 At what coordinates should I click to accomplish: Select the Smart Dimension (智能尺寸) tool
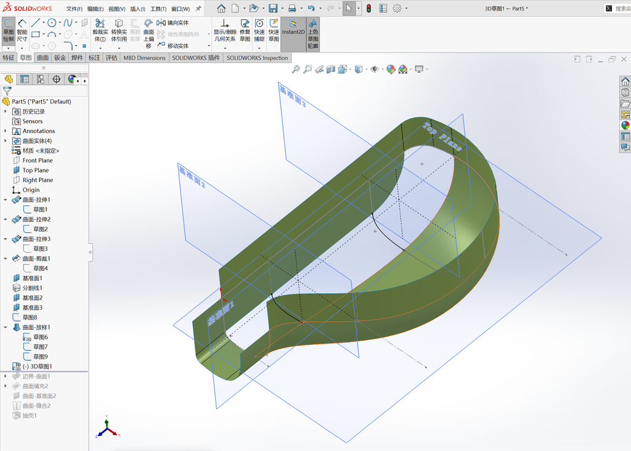click(x=22, y=31)
